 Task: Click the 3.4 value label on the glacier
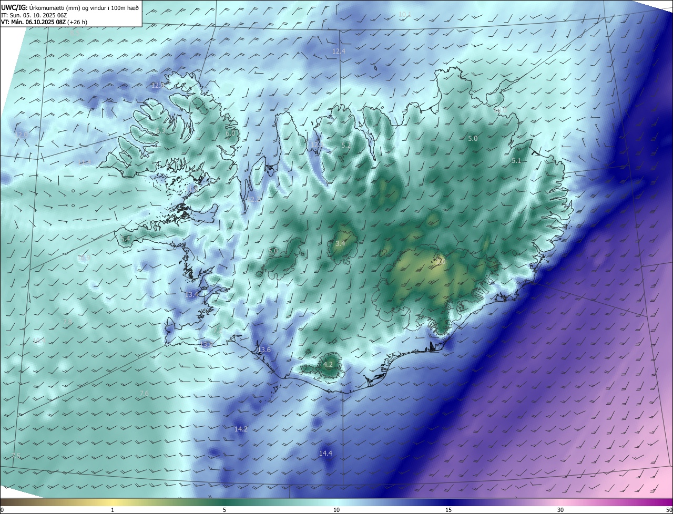(x=340, y=243)
